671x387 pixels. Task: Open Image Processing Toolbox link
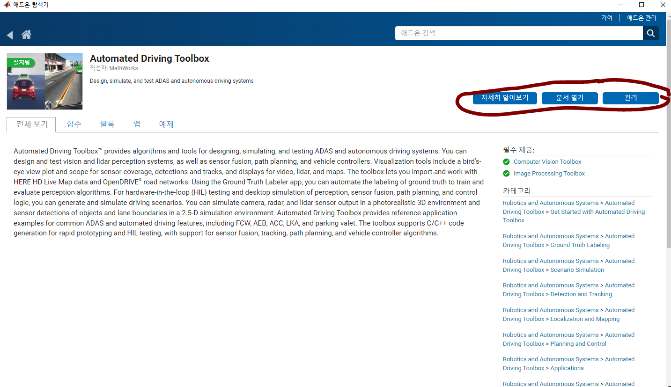point(549,174)
